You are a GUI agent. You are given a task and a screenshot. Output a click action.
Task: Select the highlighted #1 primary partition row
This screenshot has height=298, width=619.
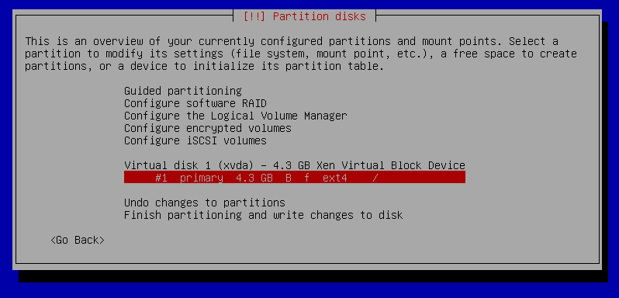click(x=295, y=178)
